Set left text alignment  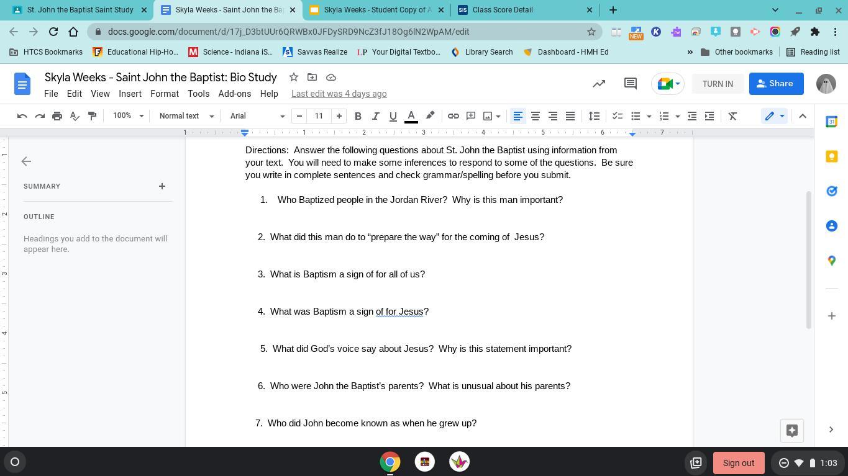(517, 116)
